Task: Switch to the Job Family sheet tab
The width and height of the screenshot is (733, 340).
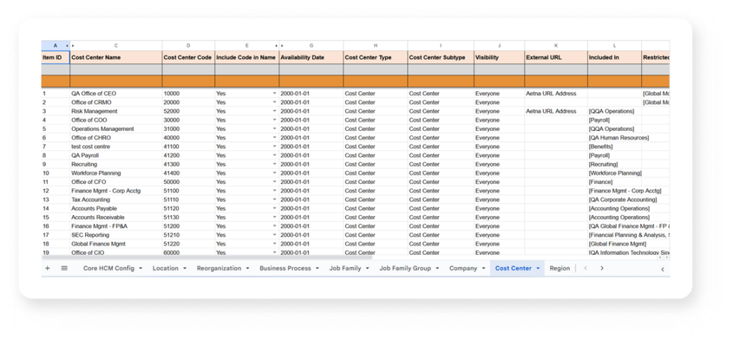Action: point(345,268)
